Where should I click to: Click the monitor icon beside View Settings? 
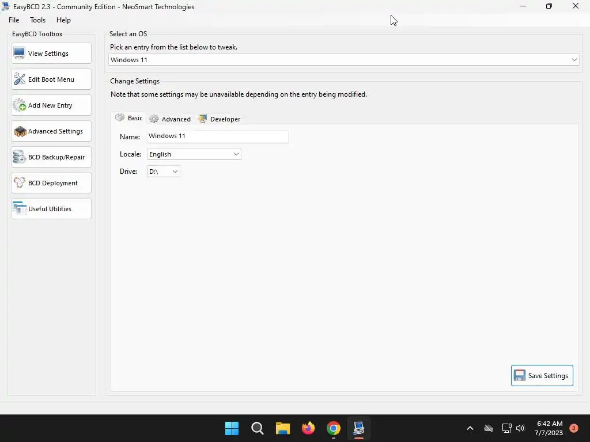point(19,53)
